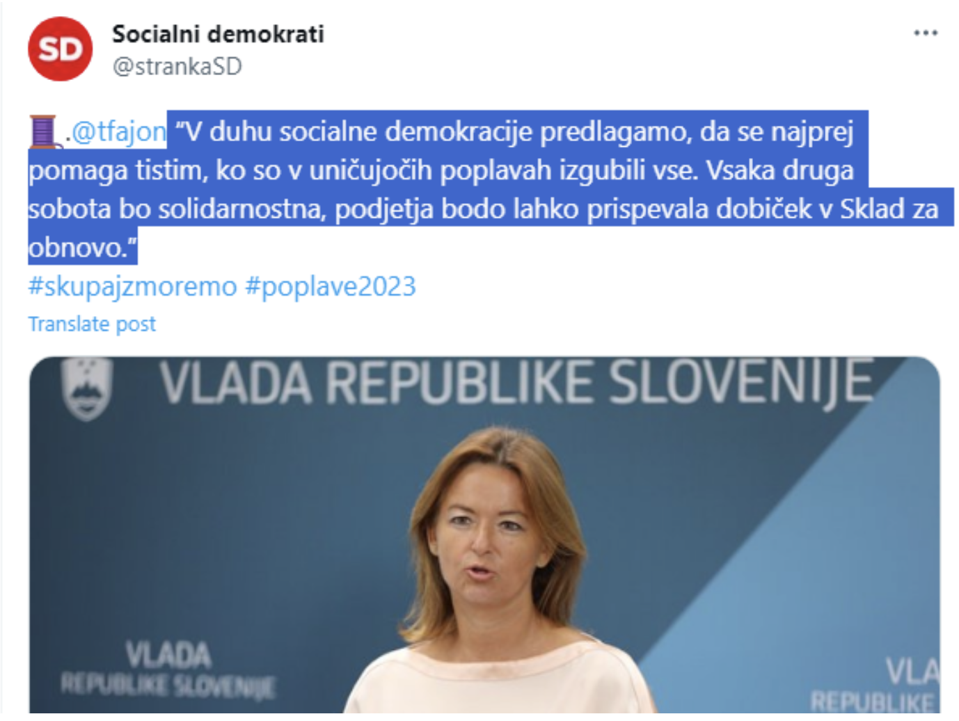Open the @tfajon mention link
This screenshot has width=959, height=721.
(119, 132)
